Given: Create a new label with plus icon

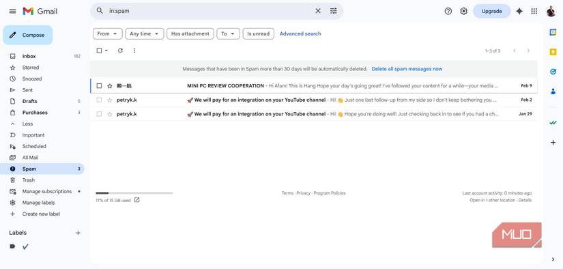Looking at the screenshot, I should tap(78, 233).
